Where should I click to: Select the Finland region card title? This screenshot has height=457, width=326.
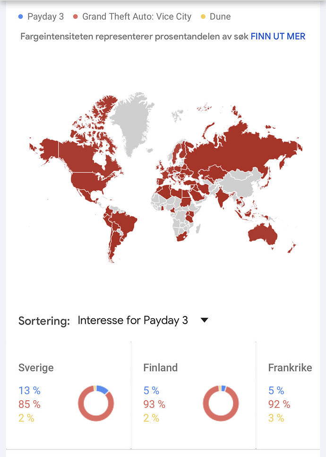coord(160,368)
